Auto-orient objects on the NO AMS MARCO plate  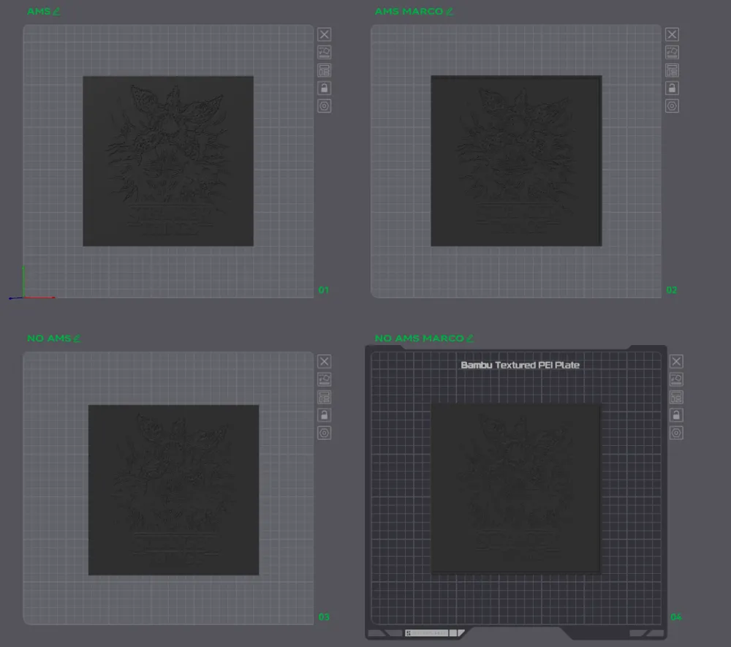[677, 379]
